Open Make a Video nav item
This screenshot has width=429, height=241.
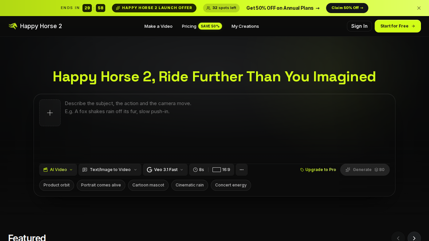[158, 26]
